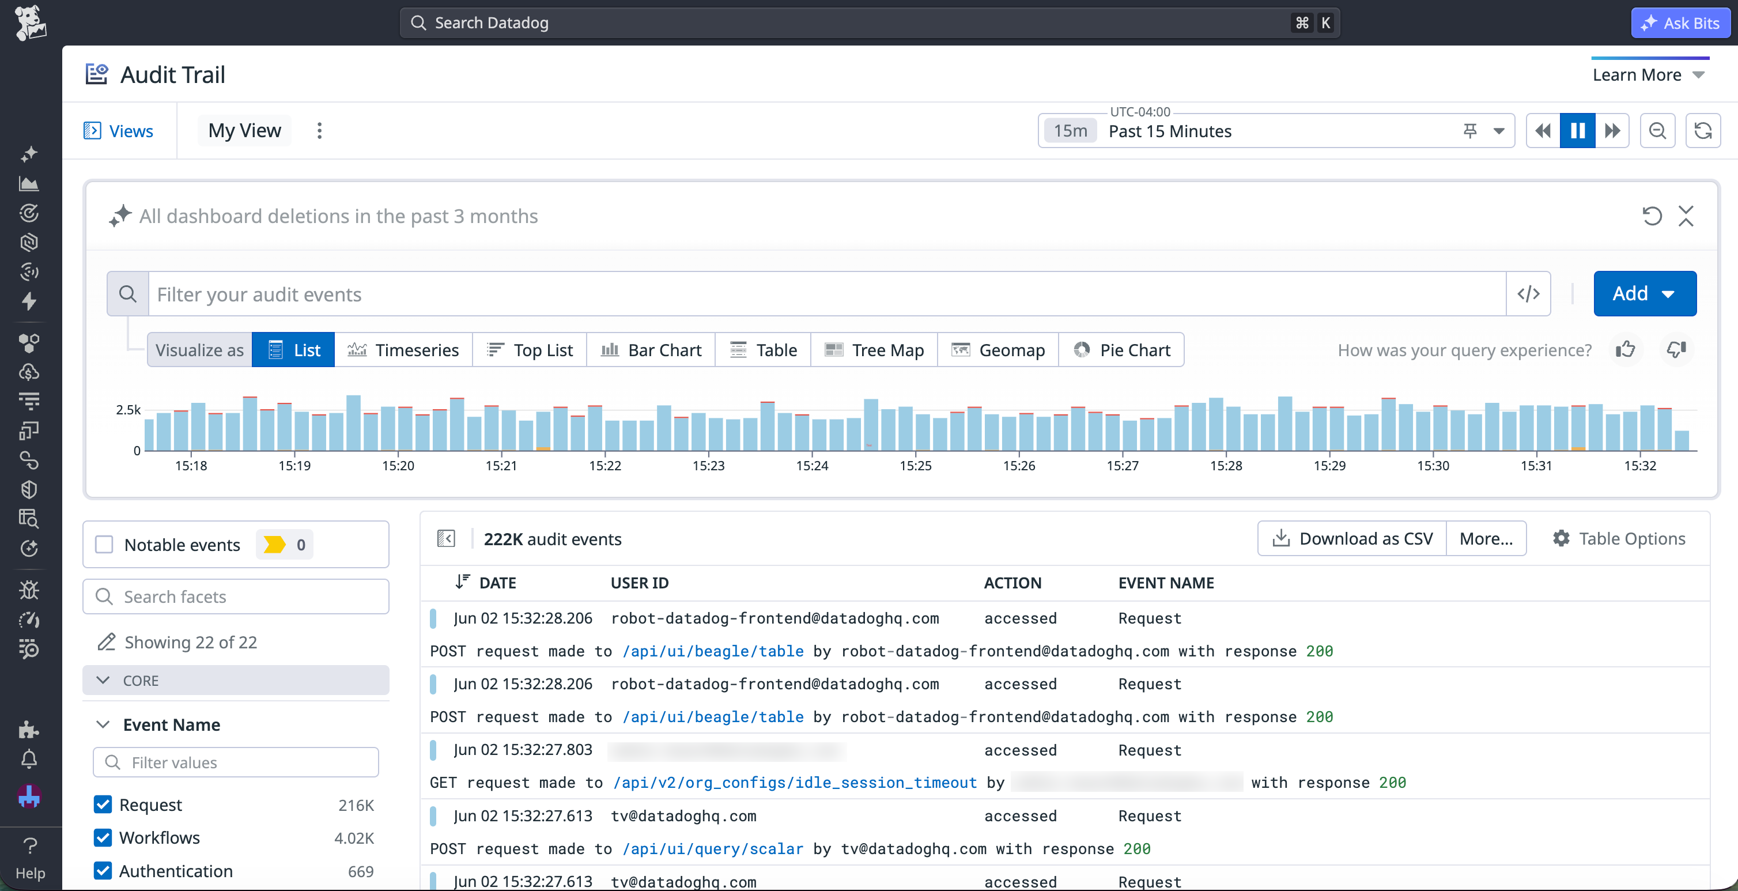This screenshot has width=1738, height=891.
Task: Click the zoom out magnifier icon
Action: click(x=1657, y=131)
